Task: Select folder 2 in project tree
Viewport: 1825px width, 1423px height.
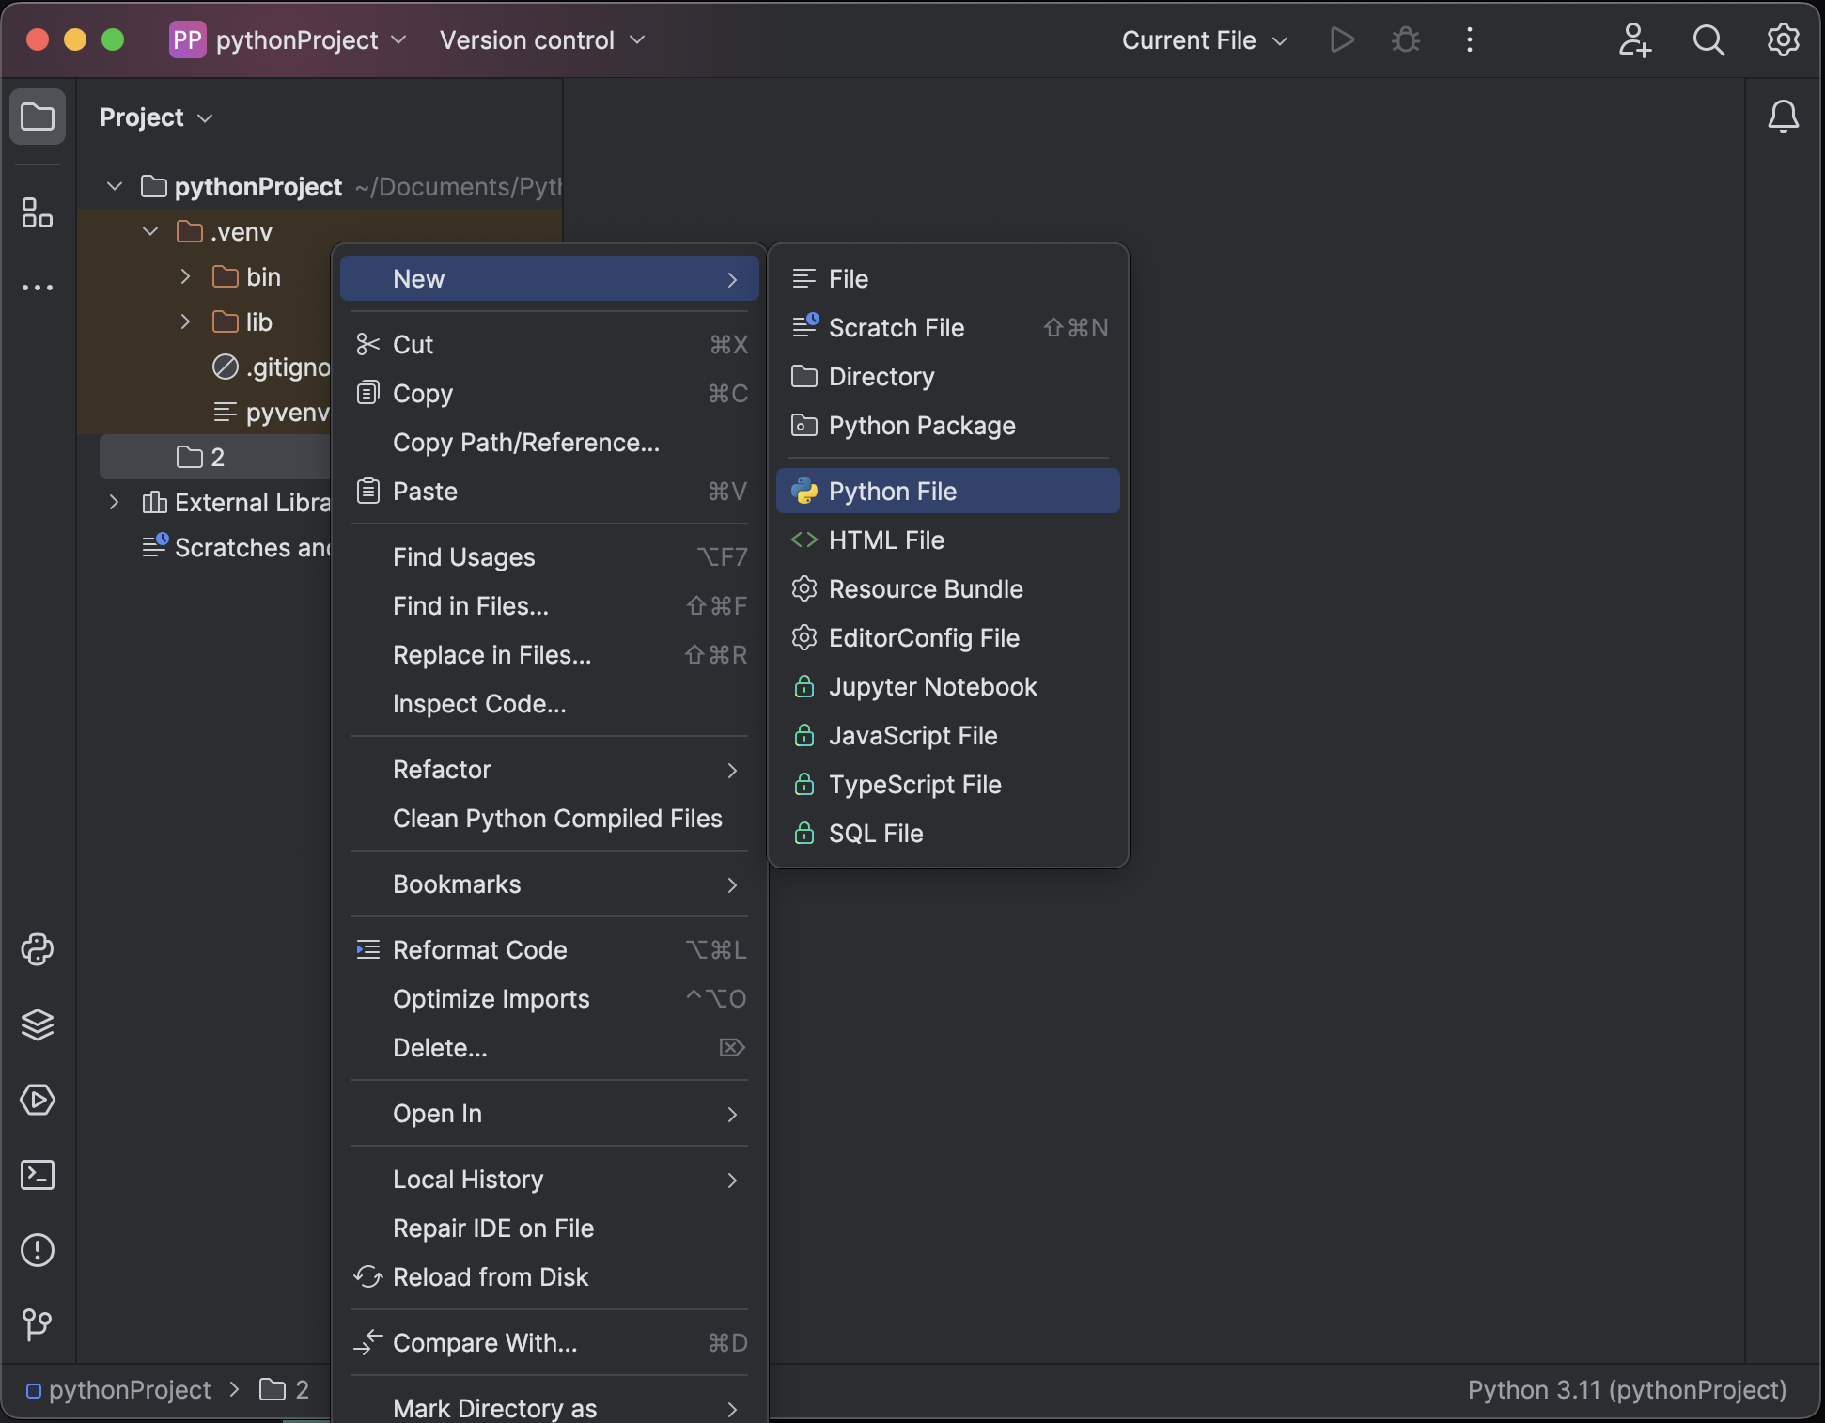Action: (216, 457)
